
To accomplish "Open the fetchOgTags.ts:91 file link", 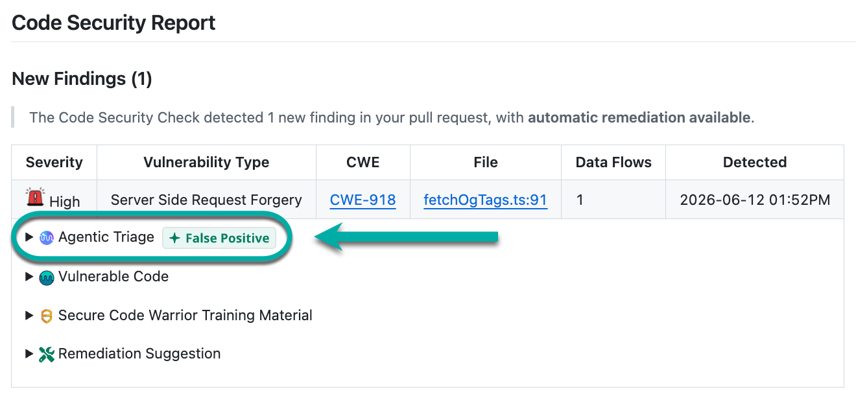I will point(486,200).
